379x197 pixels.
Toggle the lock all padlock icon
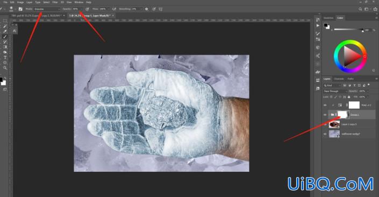tap(349, 97)
